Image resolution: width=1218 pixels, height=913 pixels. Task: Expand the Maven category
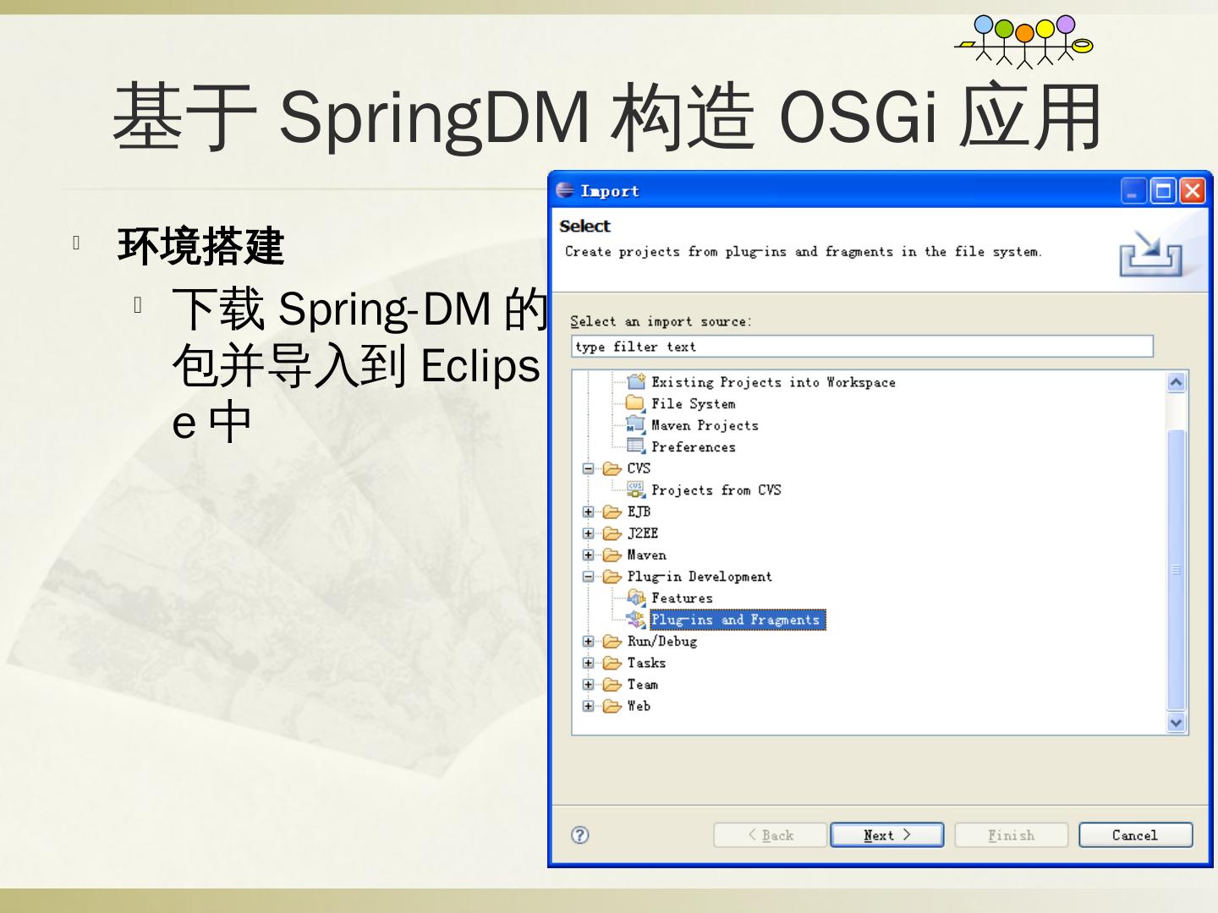tap(589, 555)
